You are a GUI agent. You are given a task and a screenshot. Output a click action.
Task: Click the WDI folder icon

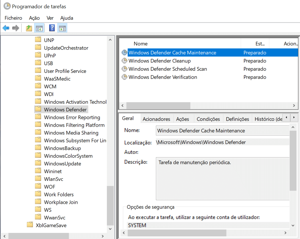click(38, 94)
